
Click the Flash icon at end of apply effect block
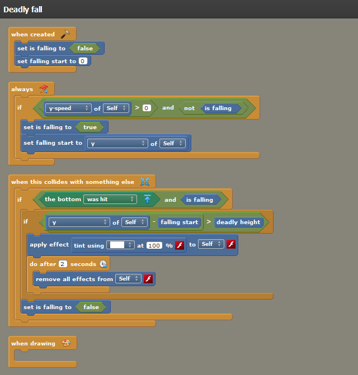[x=231, y=244]
